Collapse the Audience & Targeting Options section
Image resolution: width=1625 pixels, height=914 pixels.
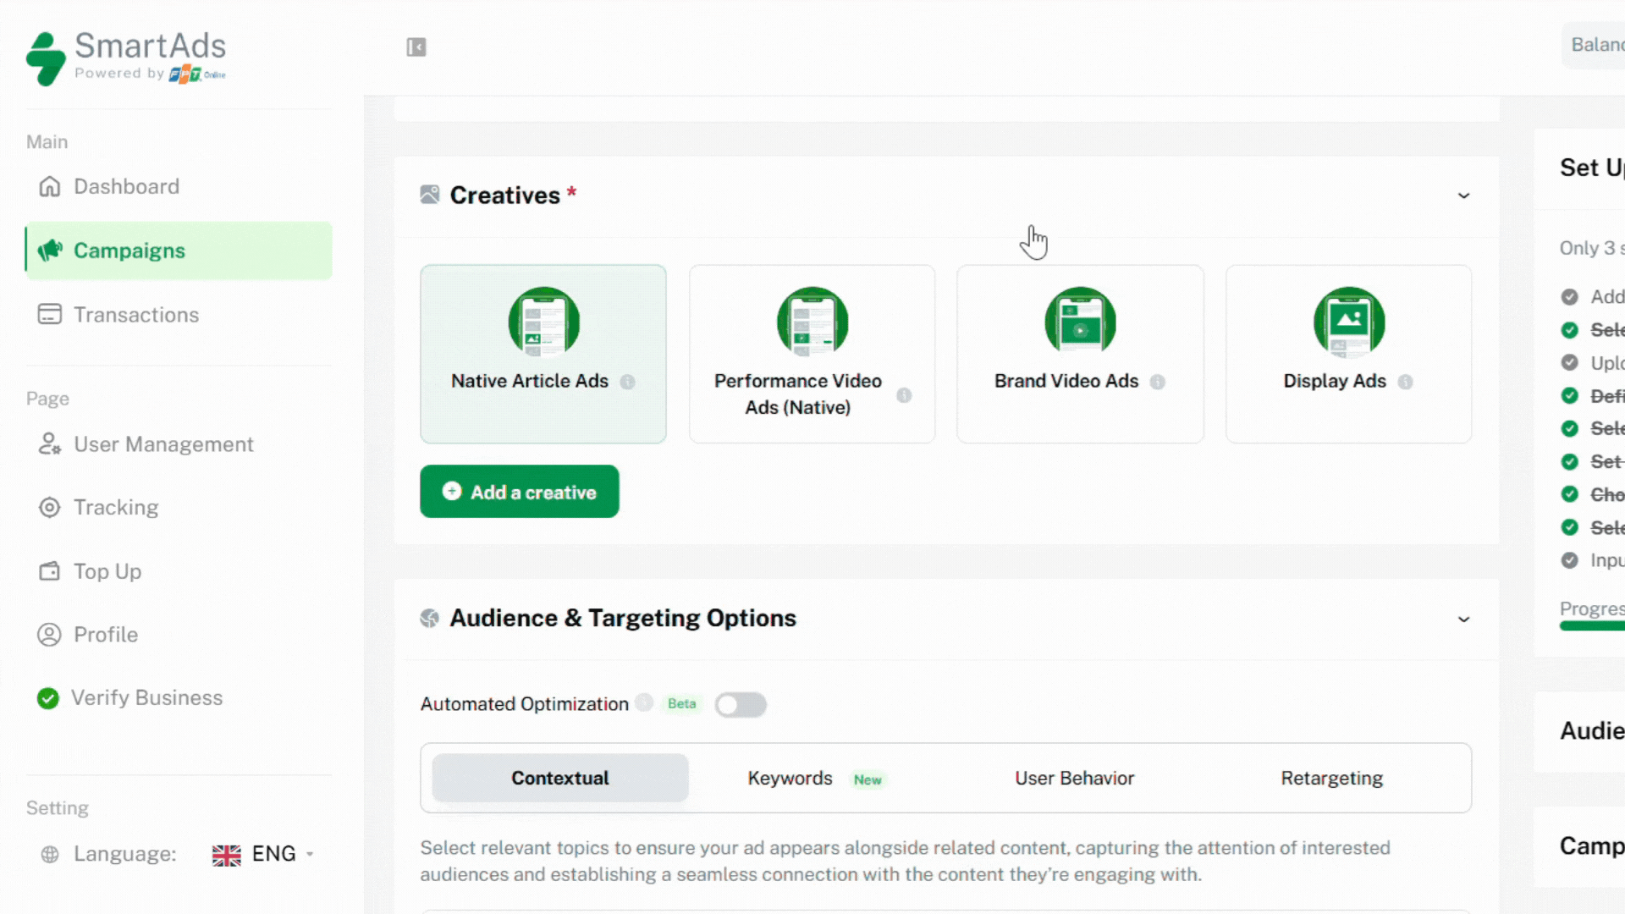coord(1464,619)
